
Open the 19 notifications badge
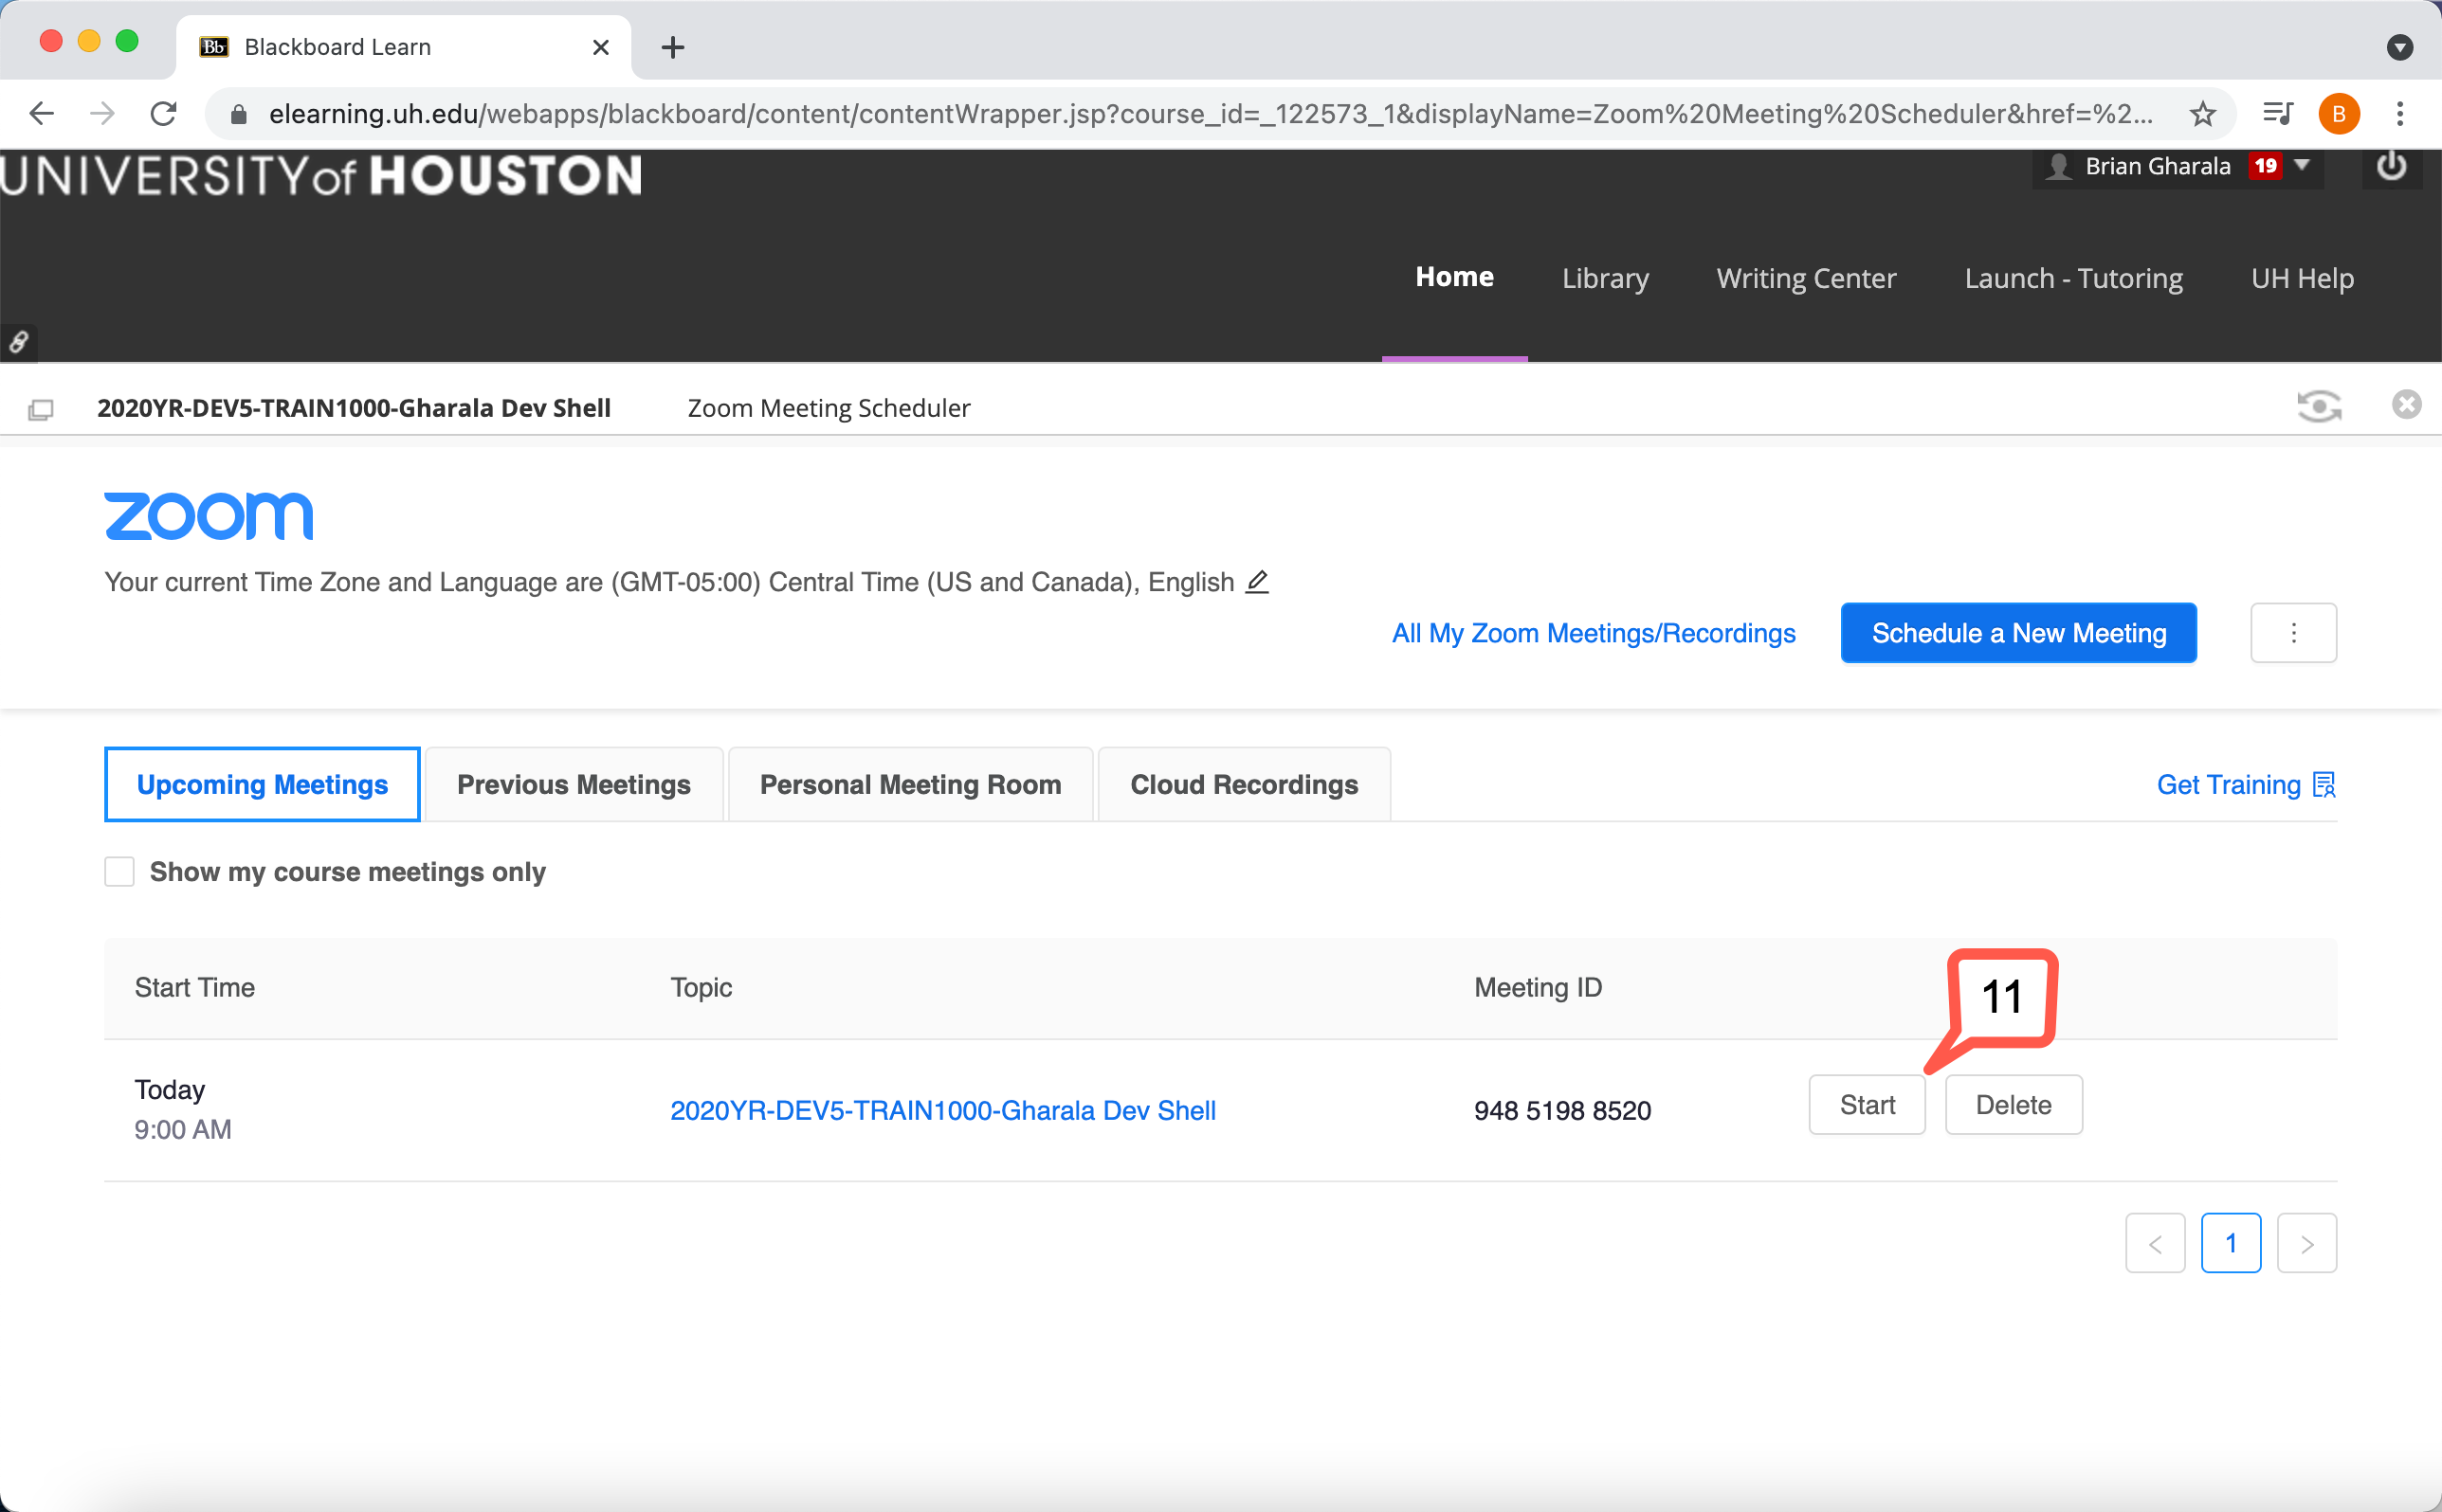pyautogui.click(x=2266, y=166)
